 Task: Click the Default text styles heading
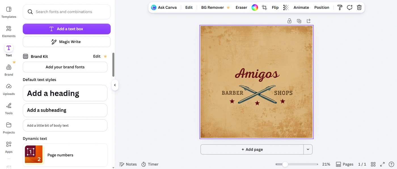click(39, 80)
